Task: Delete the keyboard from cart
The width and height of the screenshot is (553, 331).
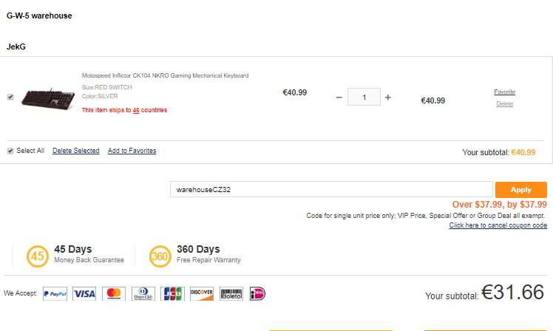Action: (x=504, y=103)
